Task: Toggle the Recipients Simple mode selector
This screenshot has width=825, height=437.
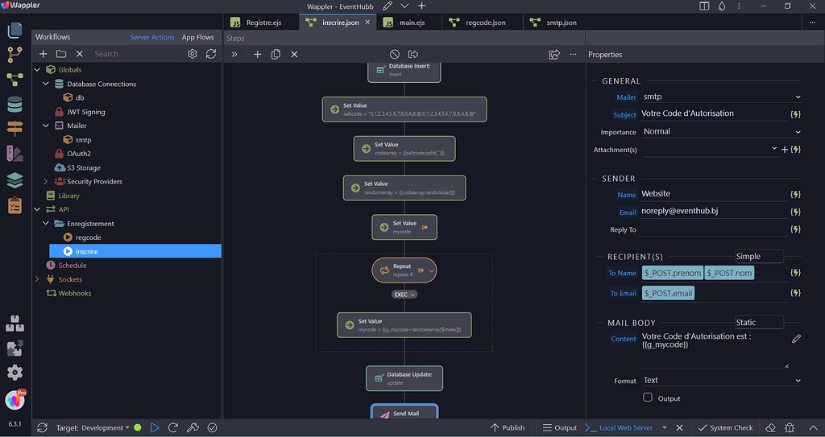Action: [x=758, y=256]
